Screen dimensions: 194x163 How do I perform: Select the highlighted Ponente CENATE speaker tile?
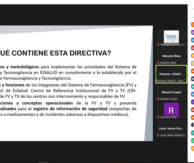[171, 74]
